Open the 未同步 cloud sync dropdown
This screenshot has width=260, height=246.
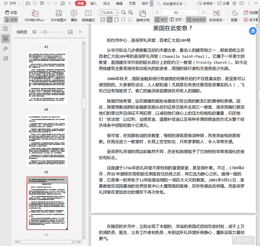click(x=206, y=3)
